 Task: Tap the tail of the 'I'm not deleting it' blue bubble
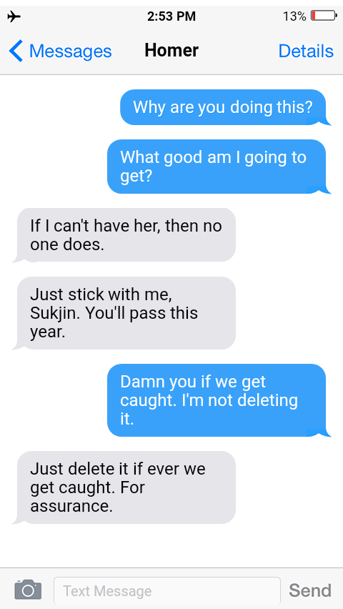[323, 432]
